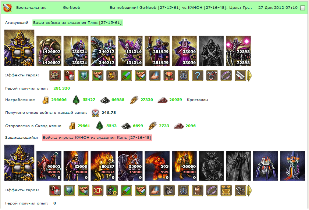The width and height of the screenshot is (309, 210).
Task: Click the attacker's fortress wall effect icon
Action: [x=55, y=76]
